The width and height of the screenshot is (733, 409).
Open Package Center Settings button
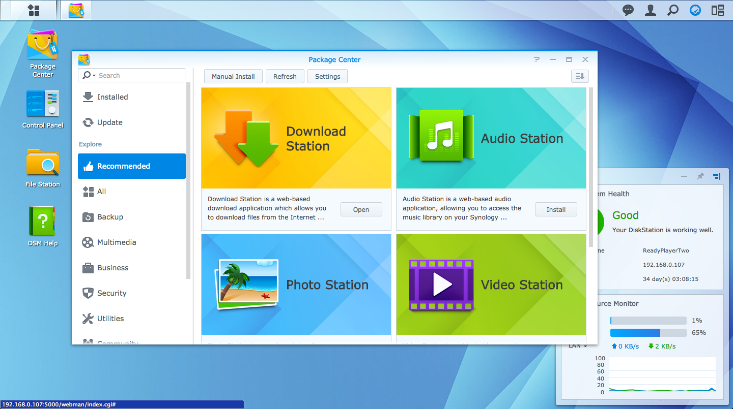[327, 76]
